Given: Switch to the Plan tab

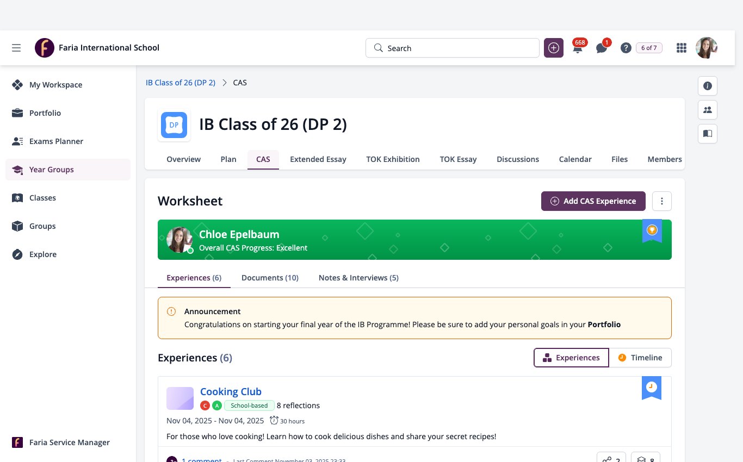Looking at the screenshot, I should click(228, 159).
